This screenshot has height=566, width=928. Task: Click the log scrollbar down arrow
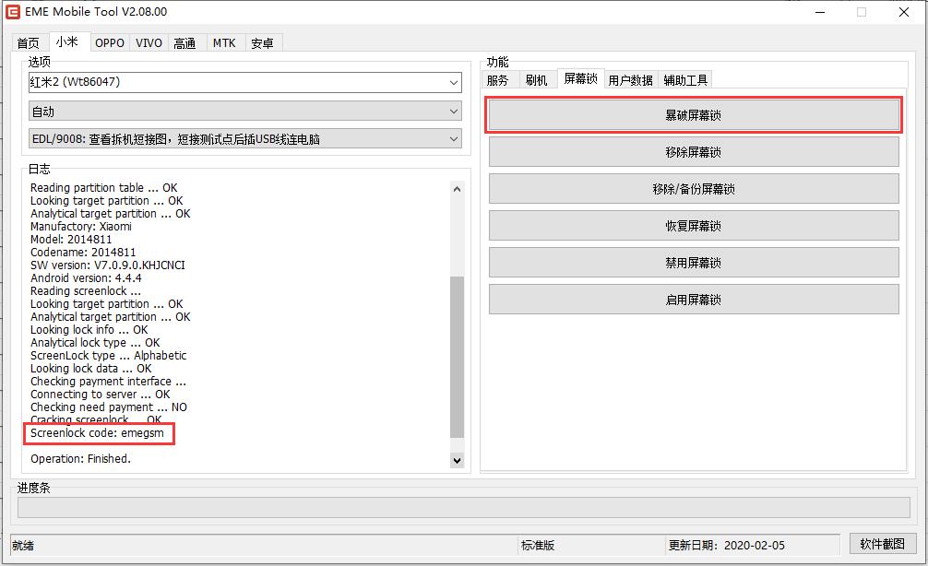click(457, 460)
